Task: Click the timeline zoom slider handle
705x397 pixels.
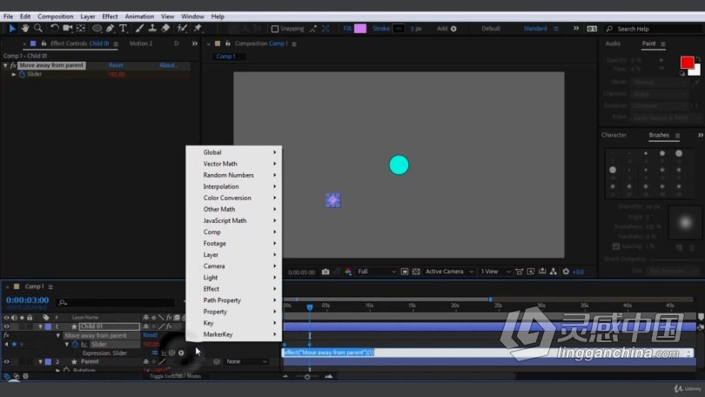Action: pyautogui.click(x=307, y=377)
